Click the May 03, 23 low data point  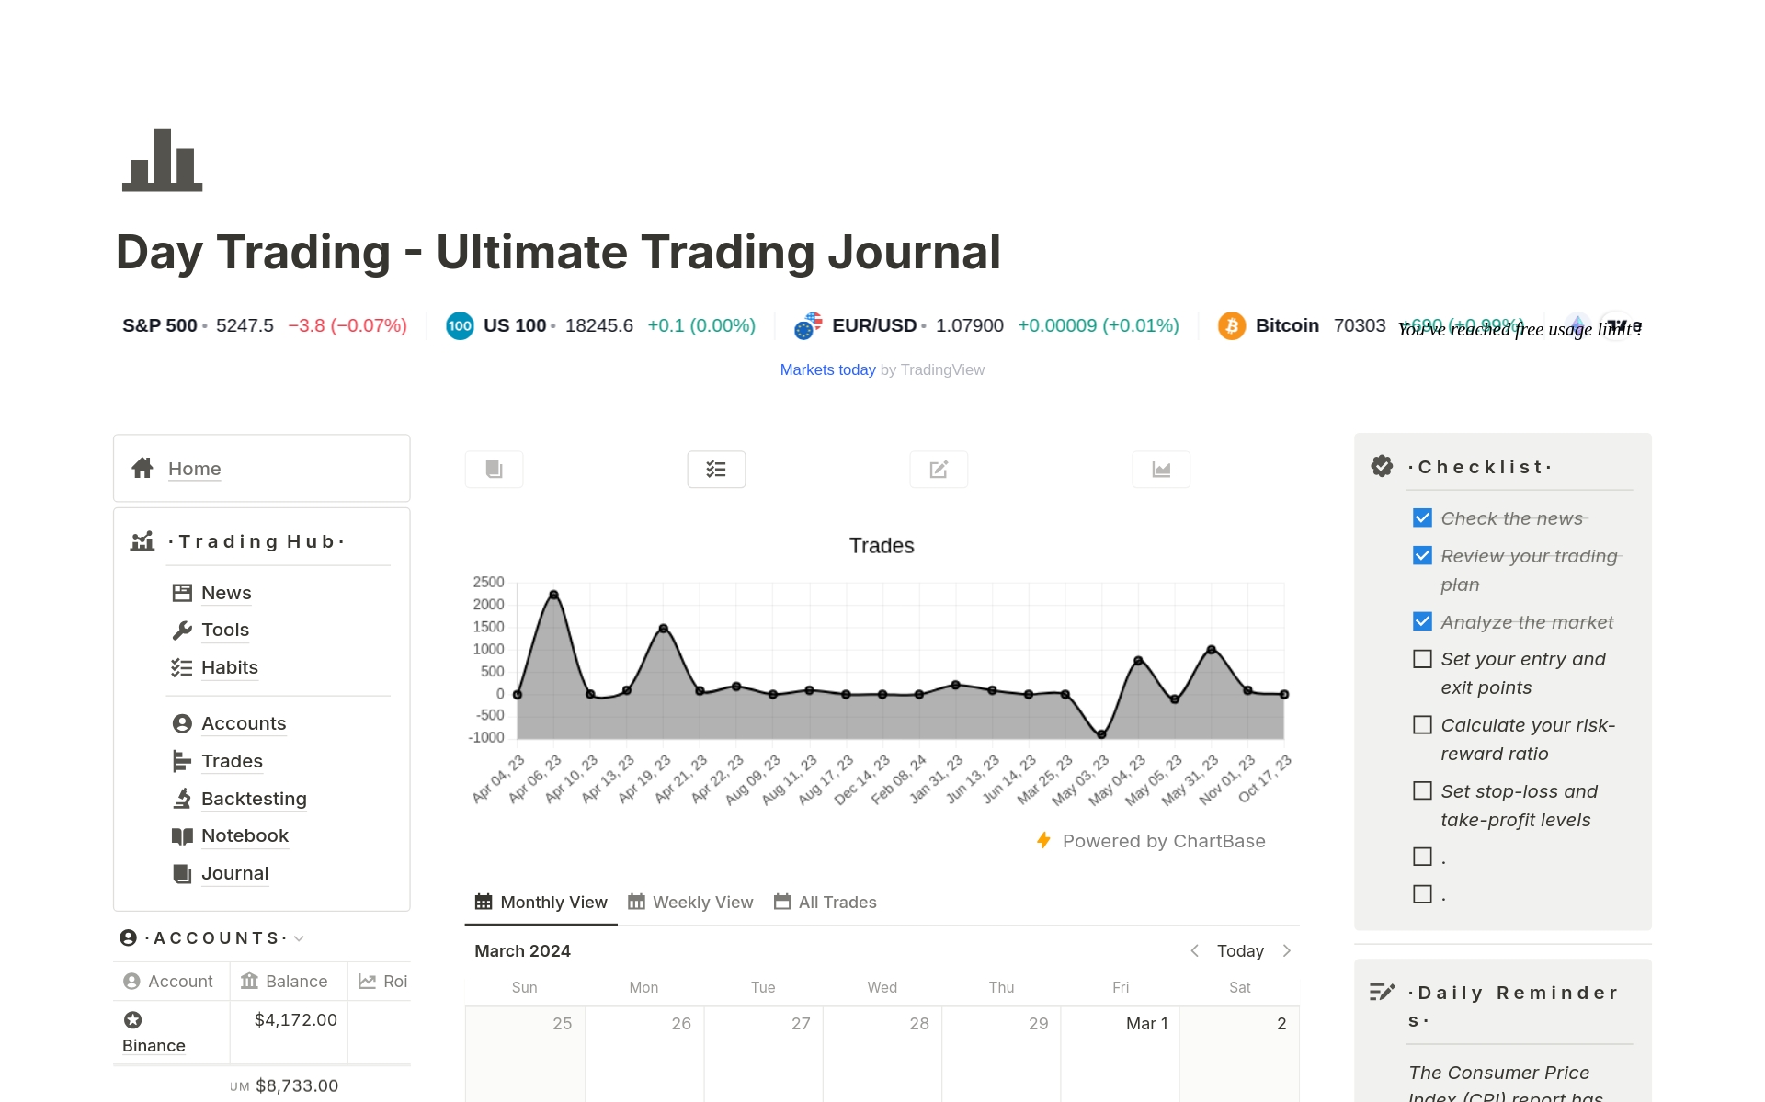[x=1101, y=734]
